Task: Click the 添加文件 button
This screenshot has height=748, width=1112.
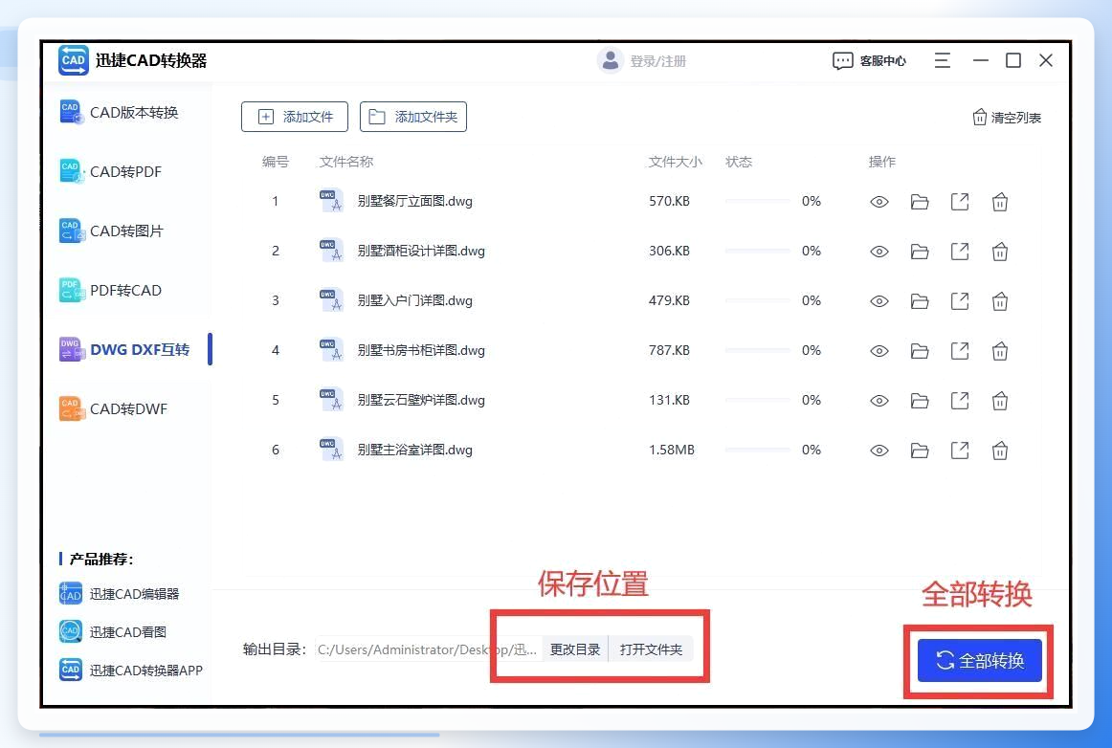Action: (295, 117)
